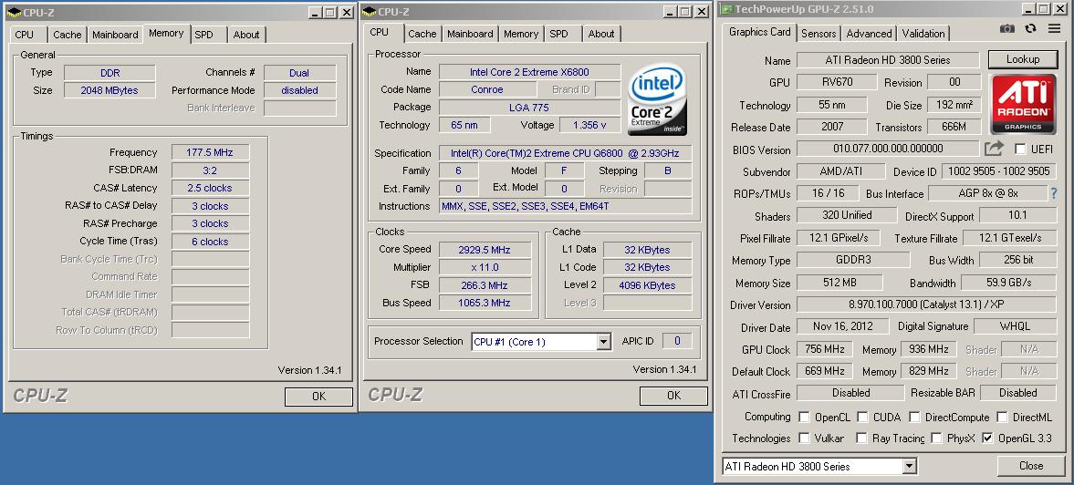The width and height of the screenshot is (1074, 485).
Task: Open the GPU-Z hamburger menu
Action: [x=1054, y=28]
